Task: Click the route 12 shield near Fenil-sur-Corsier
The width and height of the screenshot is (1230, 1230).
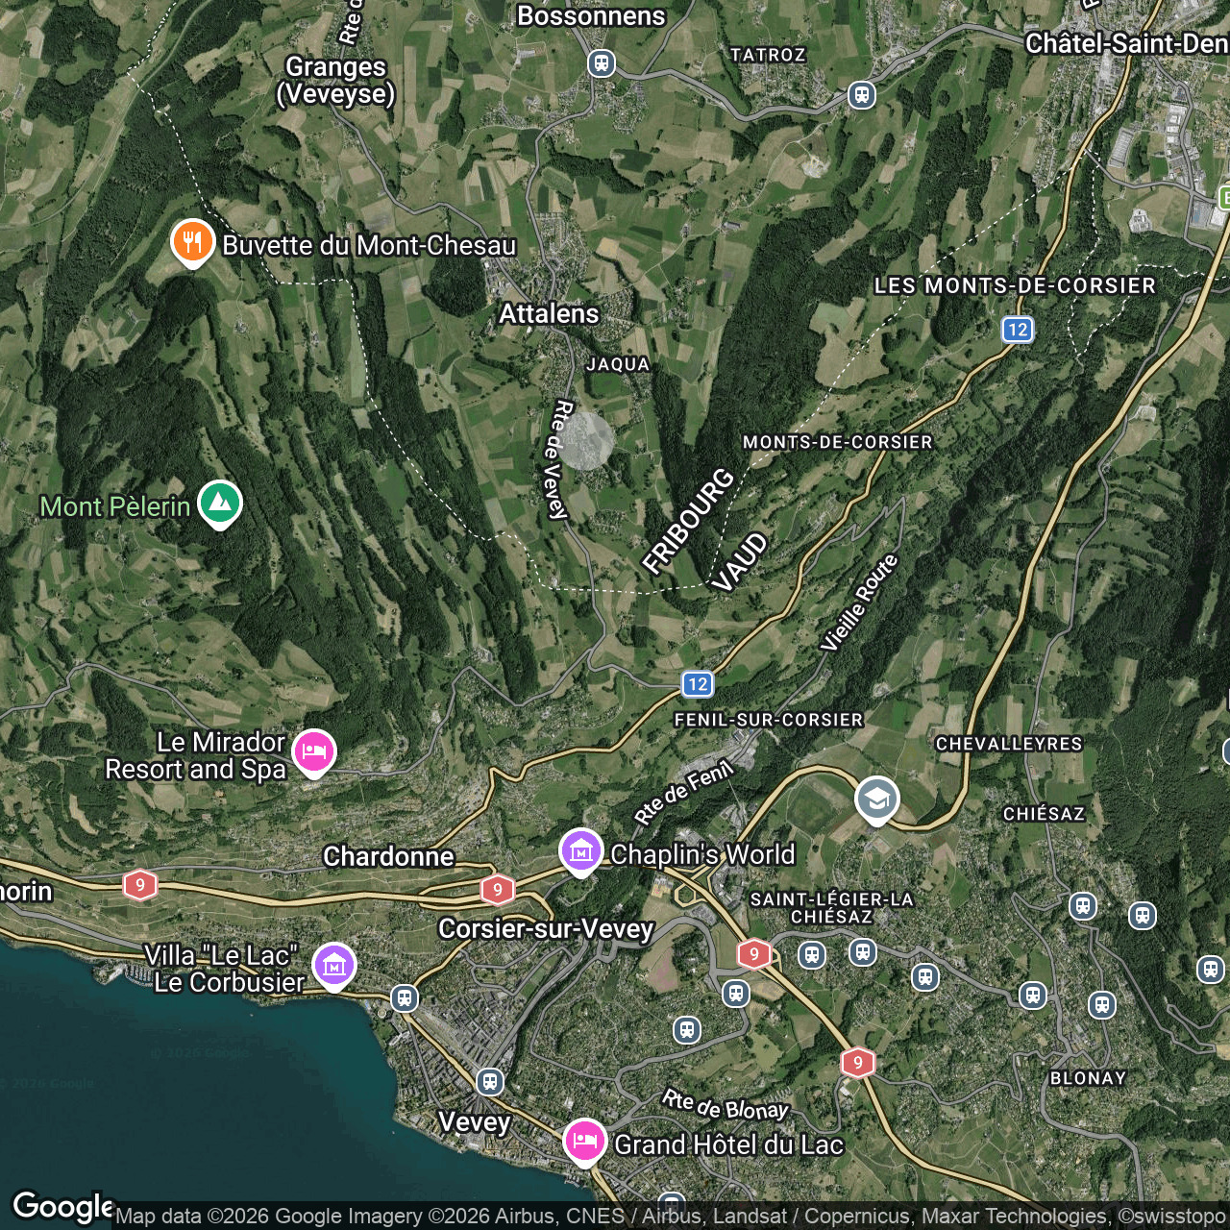Action: pyautogui.click(x=698, y=684)
